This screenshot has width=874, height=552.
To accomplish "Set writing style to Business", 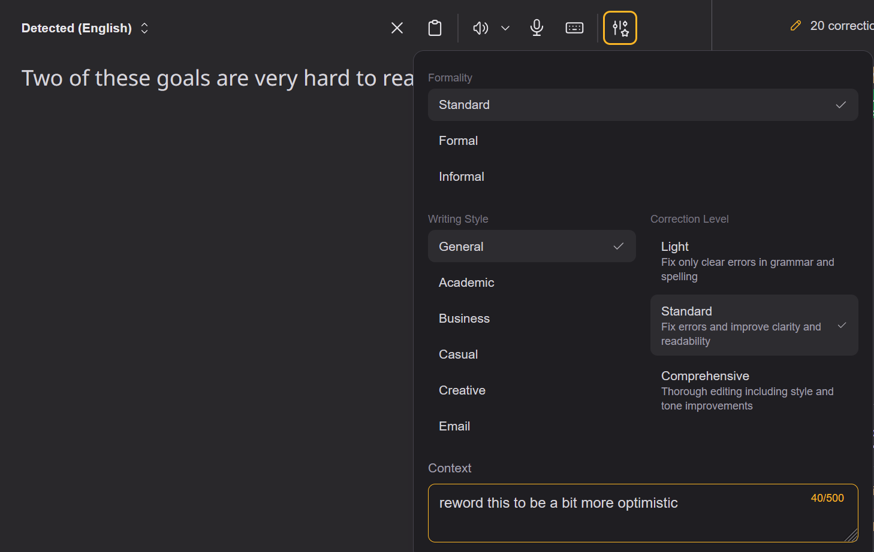I will 464,319.
